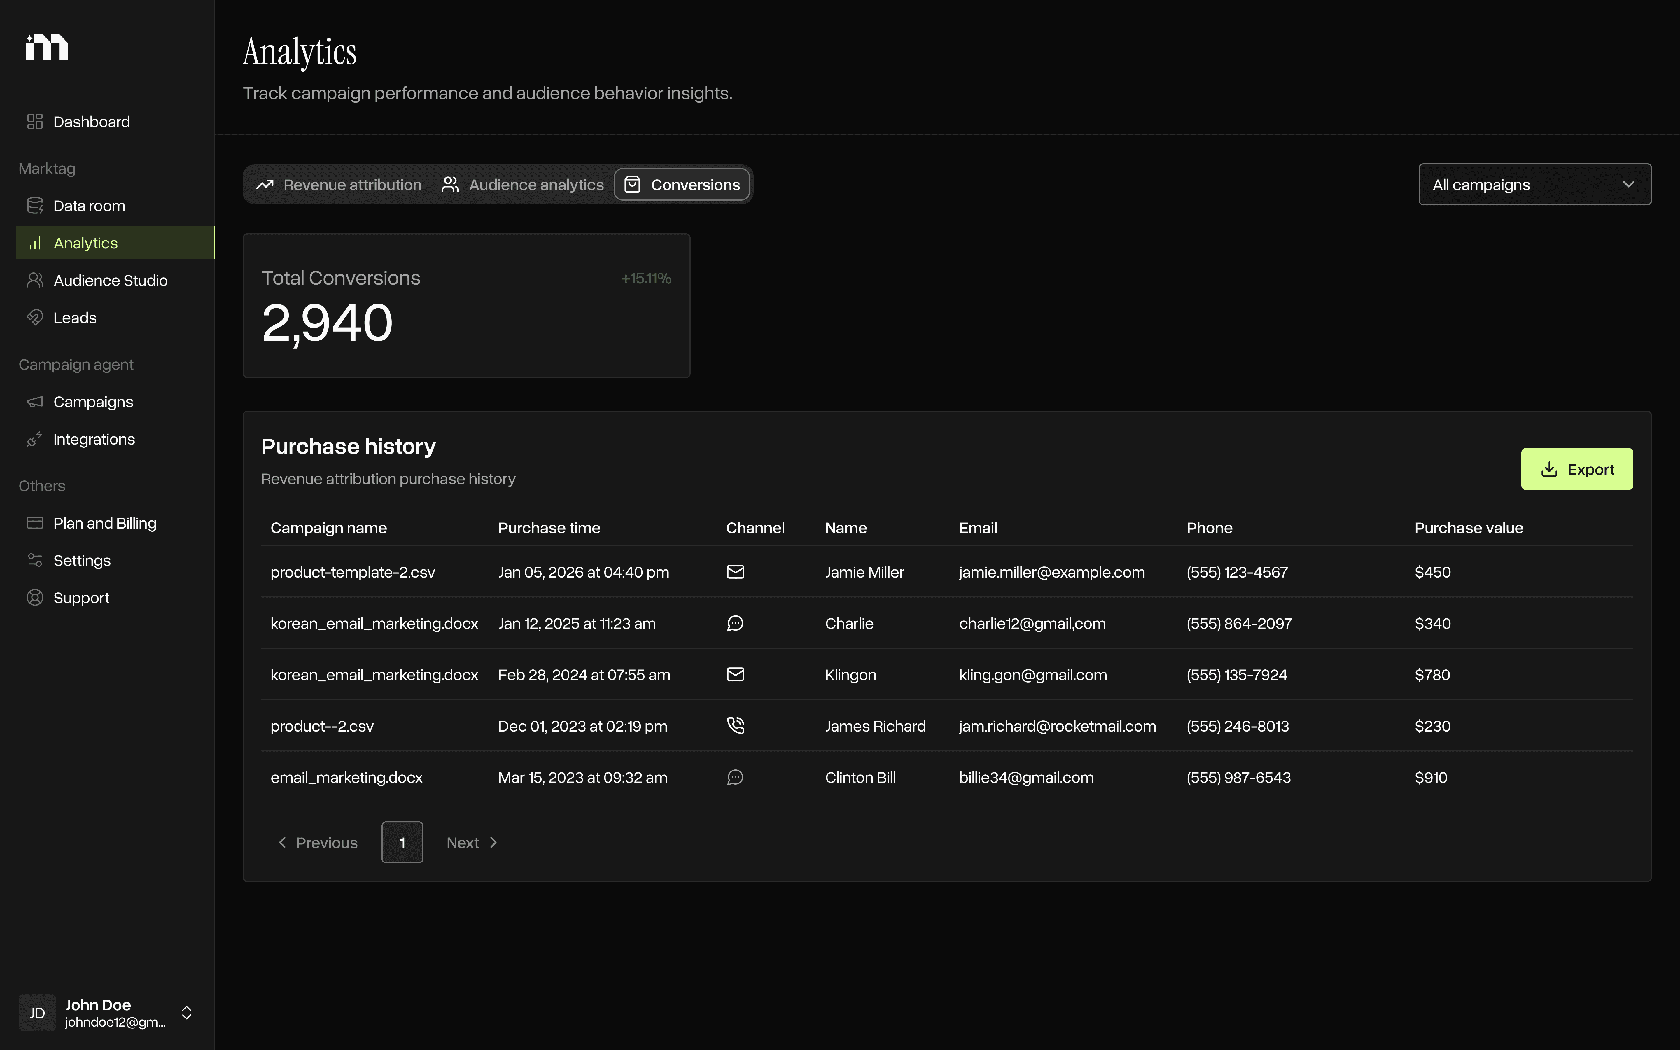1680x1050 pixels.
Task: Click the Marktag logo icon
Action: [46, 47]
